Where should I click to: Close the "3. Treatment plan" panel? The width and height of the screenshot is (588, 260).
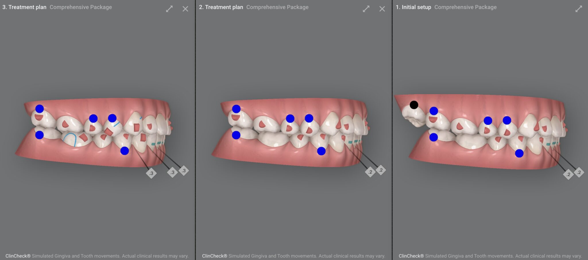tap(185, 9)
